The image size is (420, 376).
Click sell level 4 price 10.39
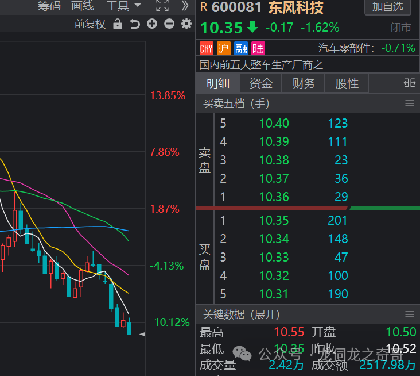pos(274,141)
